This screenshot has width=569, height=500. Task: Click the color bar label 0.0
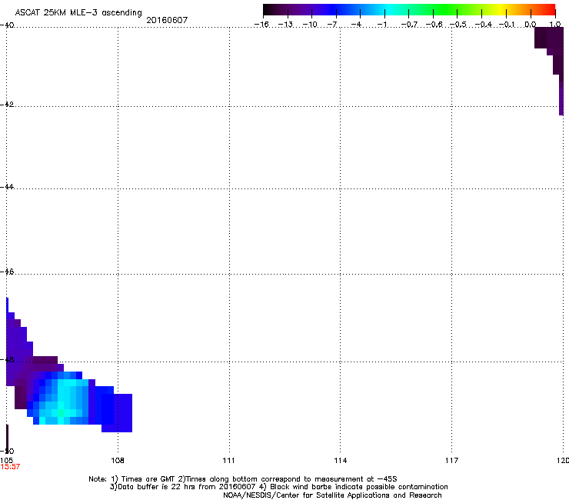pos(531,25)
